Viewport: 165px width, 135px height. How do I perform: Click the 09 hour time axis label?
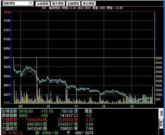click(x=20, y=106)
